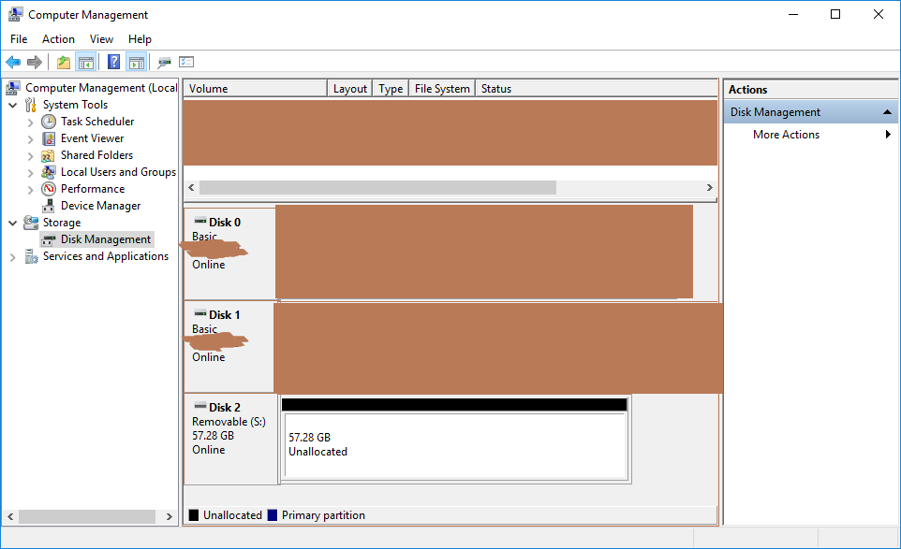901x549 pixels.
Task: Select Disk Management in the tree
Action: [97, 239]
